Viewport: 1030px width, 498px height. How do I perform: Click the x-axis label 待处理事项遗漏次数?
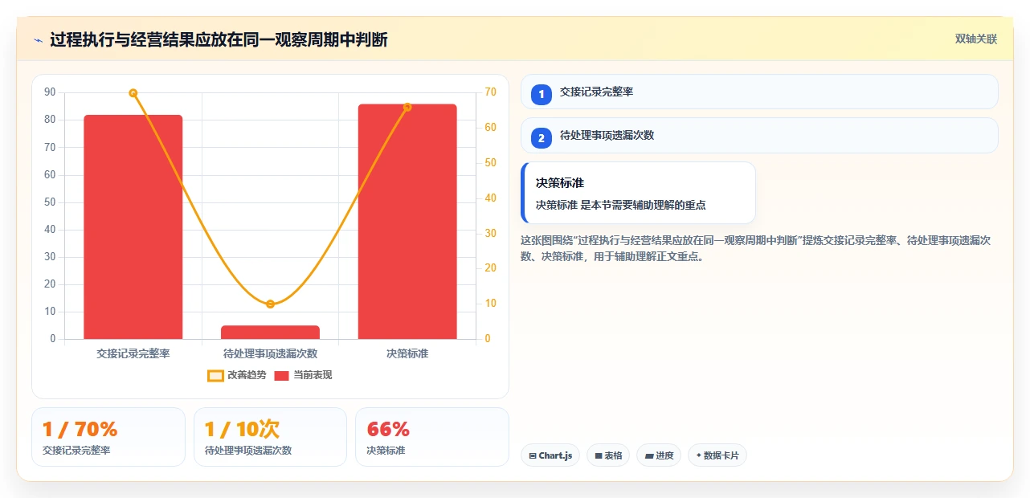pyautogui.click(x=270, y=353)
